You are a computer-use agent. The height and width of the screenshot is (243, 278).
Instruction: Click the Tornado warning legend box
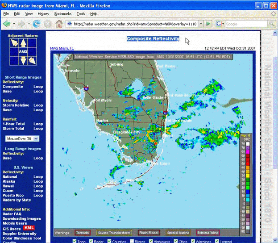pyautogui.click(x=83, y=233)
